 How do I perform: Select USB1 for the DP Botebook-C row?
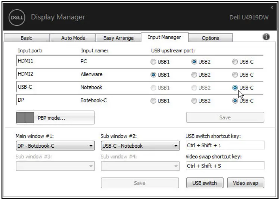click(x=153, y=101)
